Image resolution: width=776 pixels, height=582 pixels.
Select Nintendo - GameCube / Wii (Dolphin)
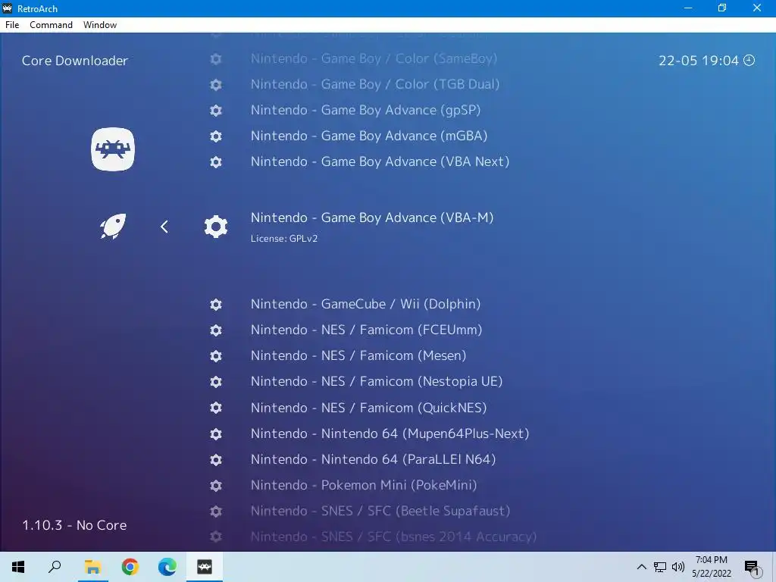(366, 305)
